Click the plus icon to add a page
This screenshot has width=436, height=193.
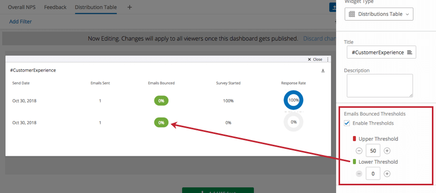(x=129, y=7)
